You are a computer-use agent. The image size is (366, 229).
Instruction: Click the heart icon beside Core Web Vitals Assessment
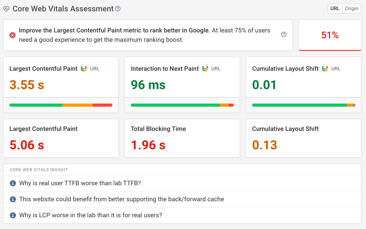tap(6, 9)
